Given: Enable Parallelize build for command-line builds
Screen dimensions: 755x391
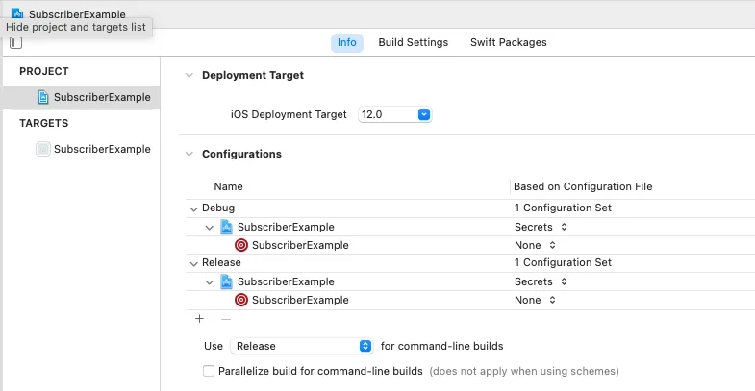Looking at the screenshot, I should 209,371.
